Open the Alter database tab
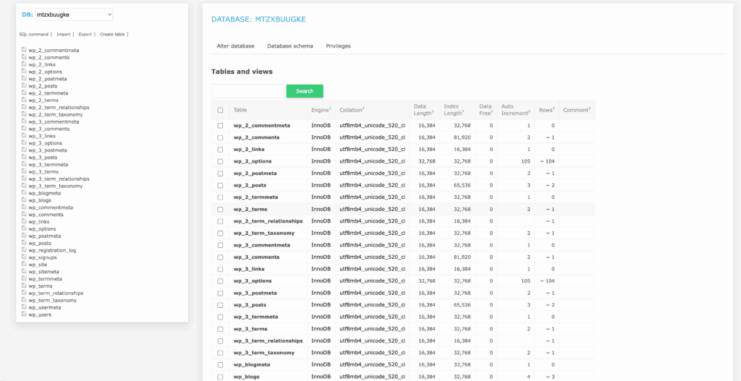 (235, 46)
